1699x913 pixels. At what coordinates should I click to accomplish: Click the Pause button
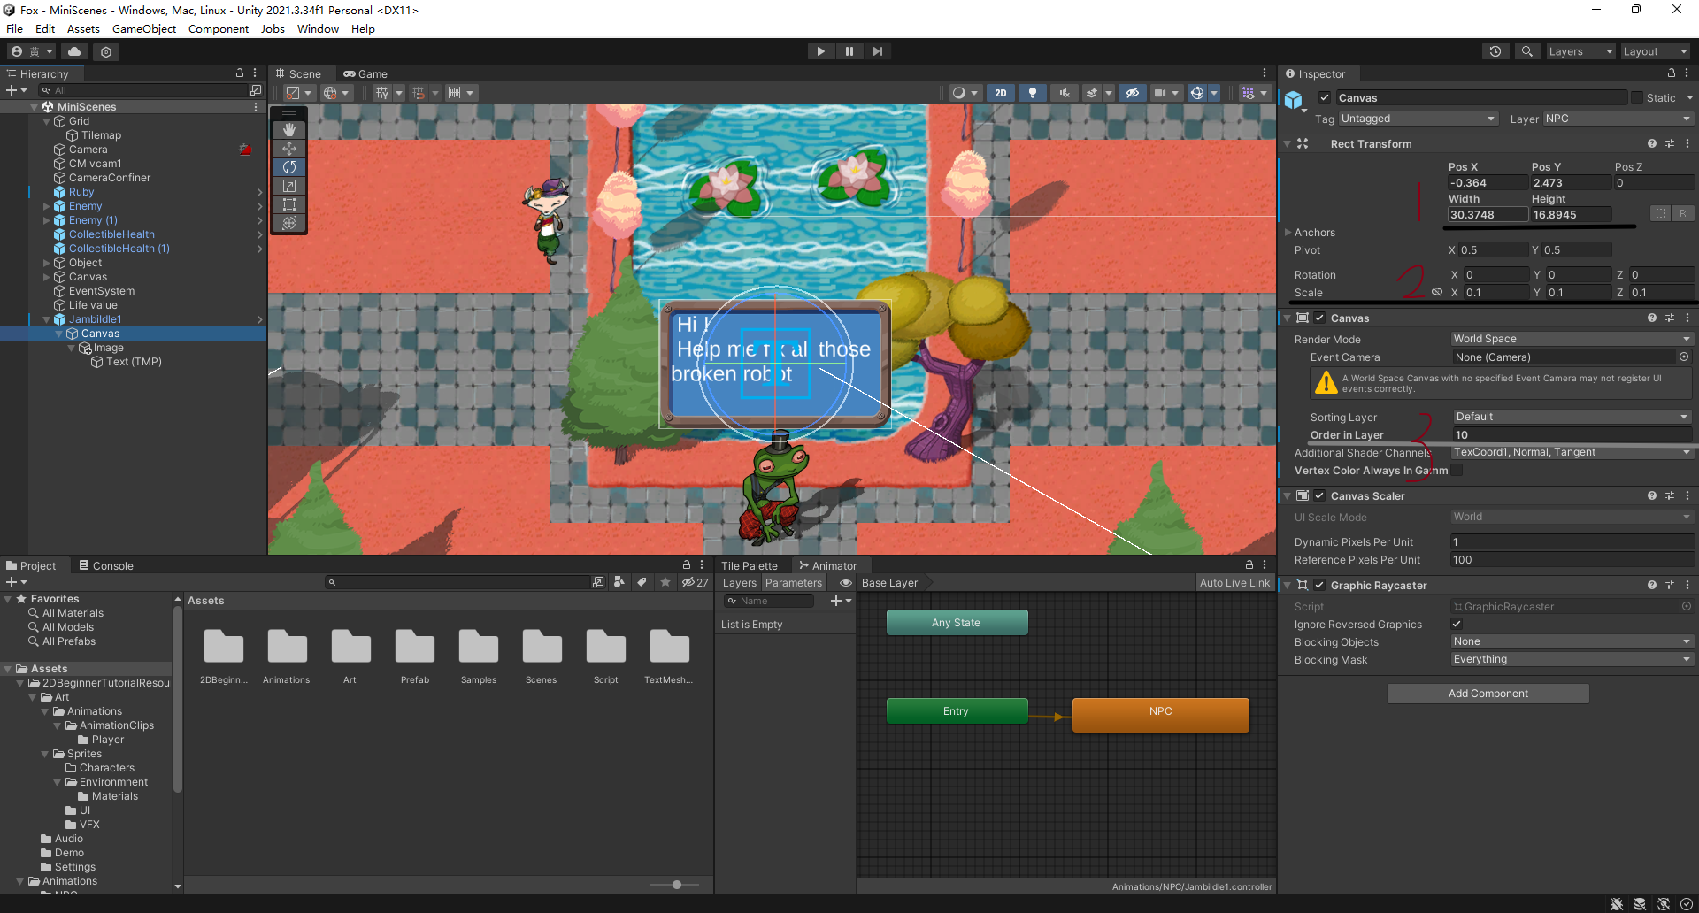[x=849, y=51]
